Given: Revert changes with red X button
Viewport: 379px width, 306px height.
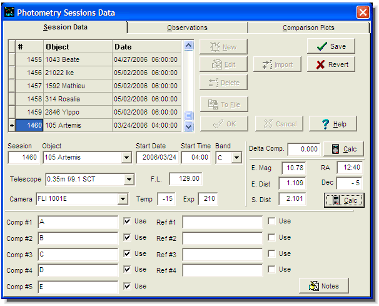Looking at the screenshot, I should [x=331, y=64].
